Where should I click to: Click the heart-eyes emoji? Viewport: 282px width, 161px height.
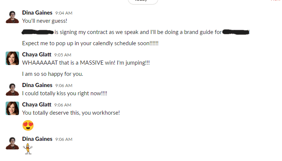tap(28, 125)
